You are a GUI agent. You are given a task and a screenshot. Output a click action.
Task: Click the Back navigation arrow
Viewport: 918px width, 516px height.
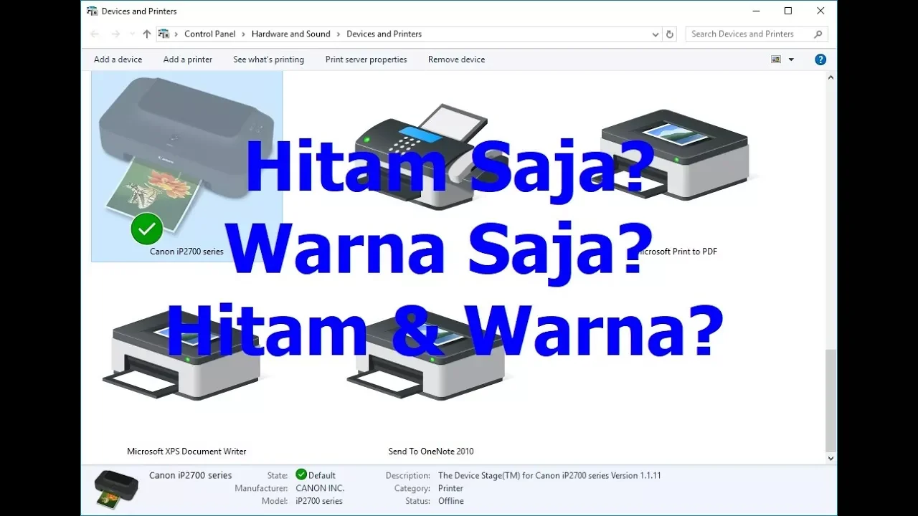point(95,34)
